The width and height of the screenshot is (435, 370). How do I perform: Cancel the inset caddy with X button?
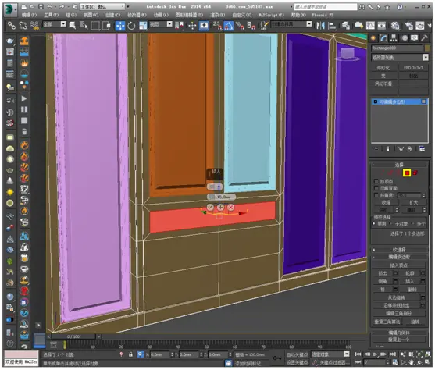click(x=230, y=207)
